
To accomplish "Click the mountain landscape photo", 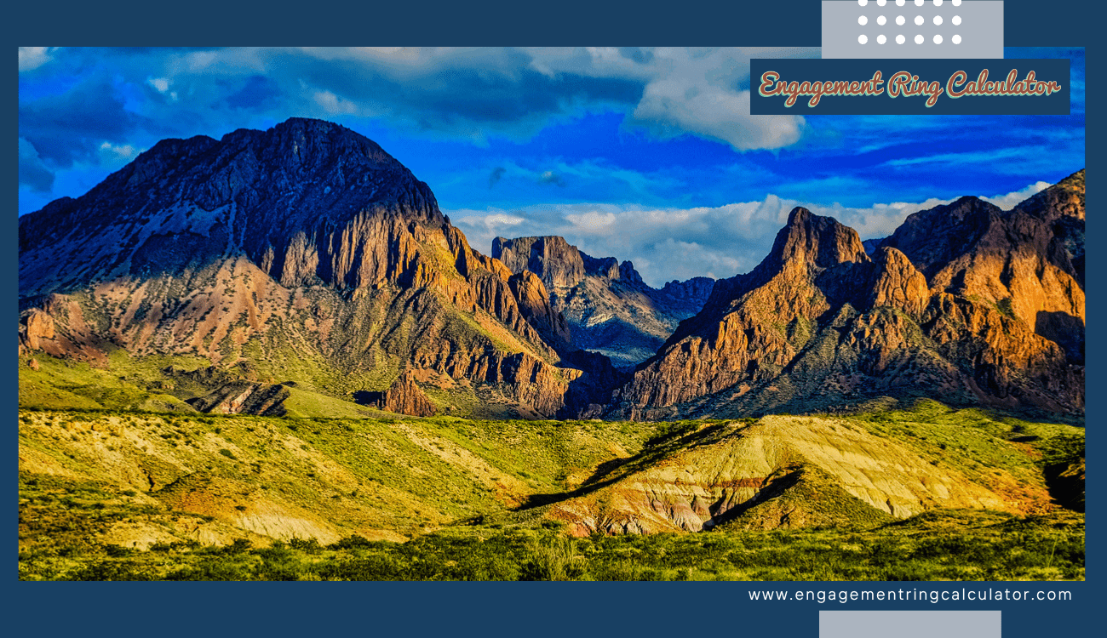I will [552, 314].
